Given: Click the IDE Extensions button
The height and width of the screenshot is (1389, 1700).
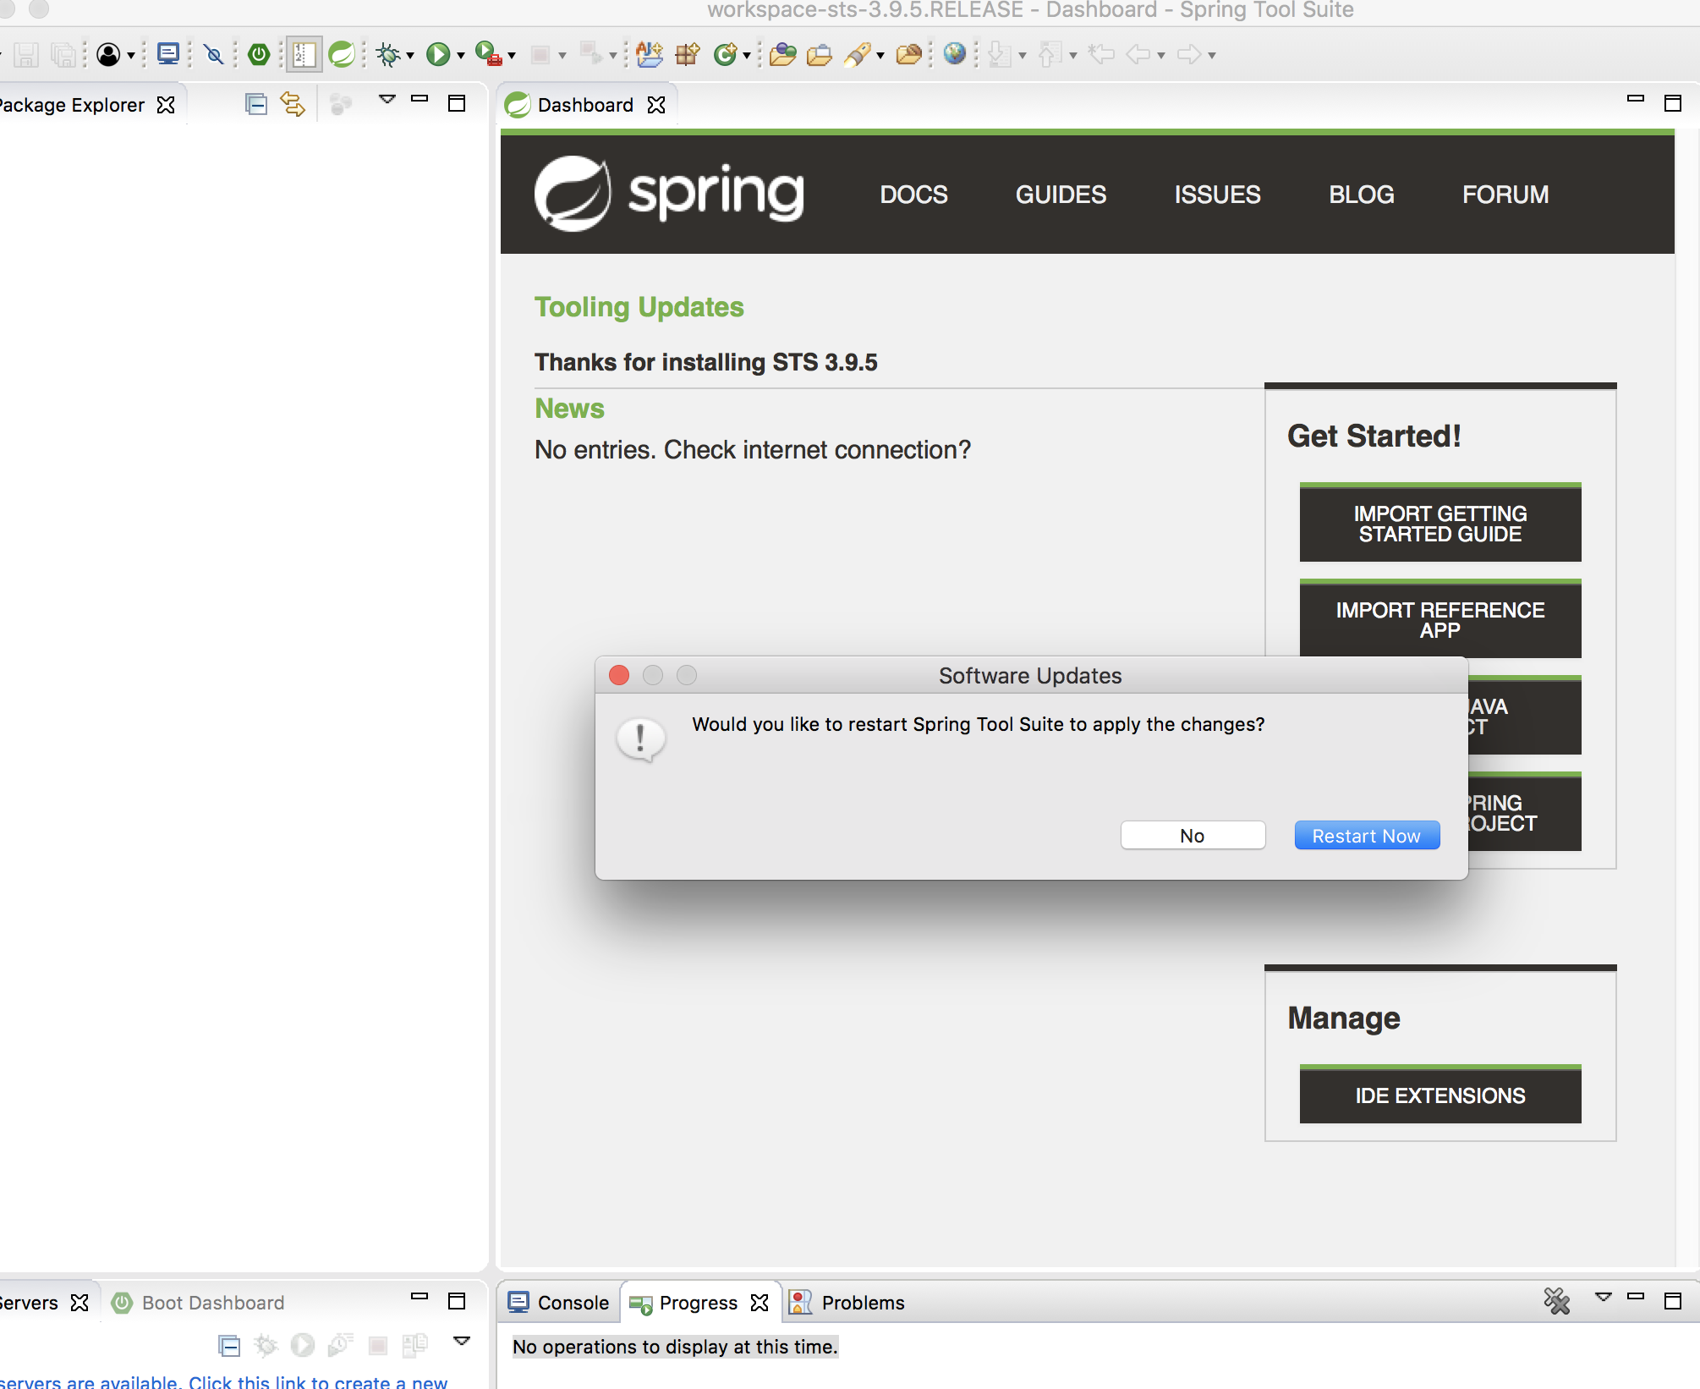Looking at the screenshot, I should 1440,1095.
